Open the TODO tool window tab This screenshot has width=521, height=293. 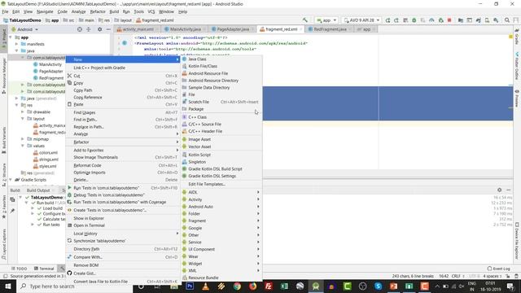[20, 269]
